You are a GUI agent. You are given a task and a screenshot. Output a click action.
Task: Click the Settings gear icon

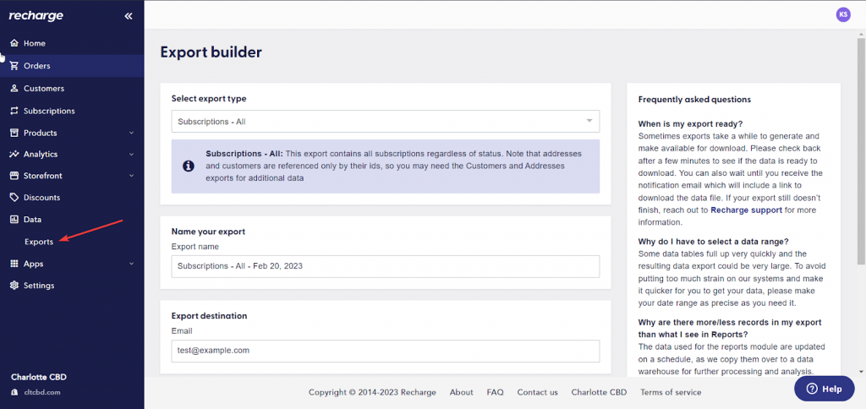14,286
